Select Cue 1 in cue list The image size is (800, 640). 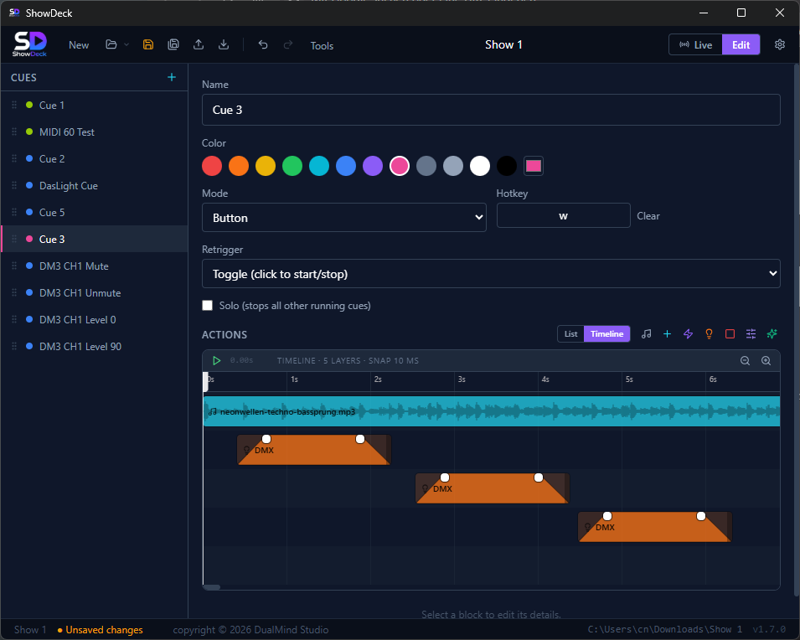click(95, 106)
